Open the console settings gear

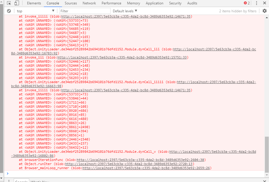coord(264,11)
